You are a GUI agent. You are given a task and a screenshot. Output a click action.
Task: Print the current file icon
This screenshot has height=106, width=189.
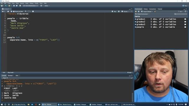coord(20,6)
